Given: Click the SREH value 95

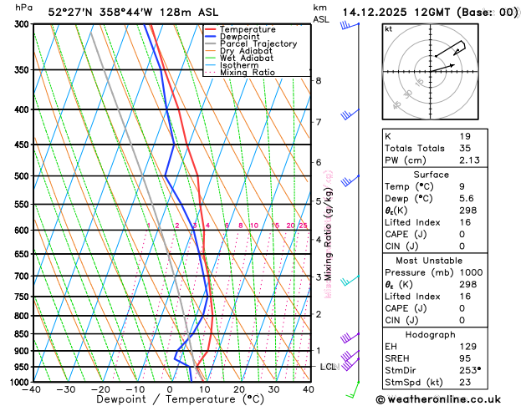Looking at the screenshot, I should pos(465,358).
